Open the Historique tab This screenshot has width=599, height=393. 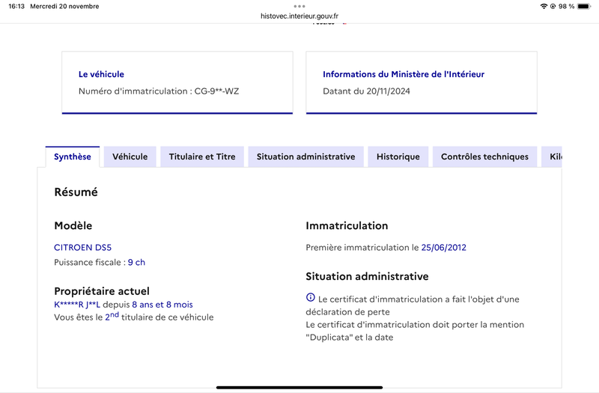click(398, 156)
